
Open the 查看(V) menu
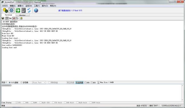(20, 6)
